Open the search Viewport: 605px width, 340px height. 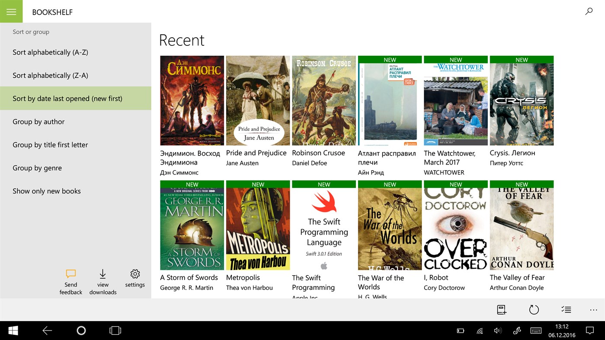point(589,11)
